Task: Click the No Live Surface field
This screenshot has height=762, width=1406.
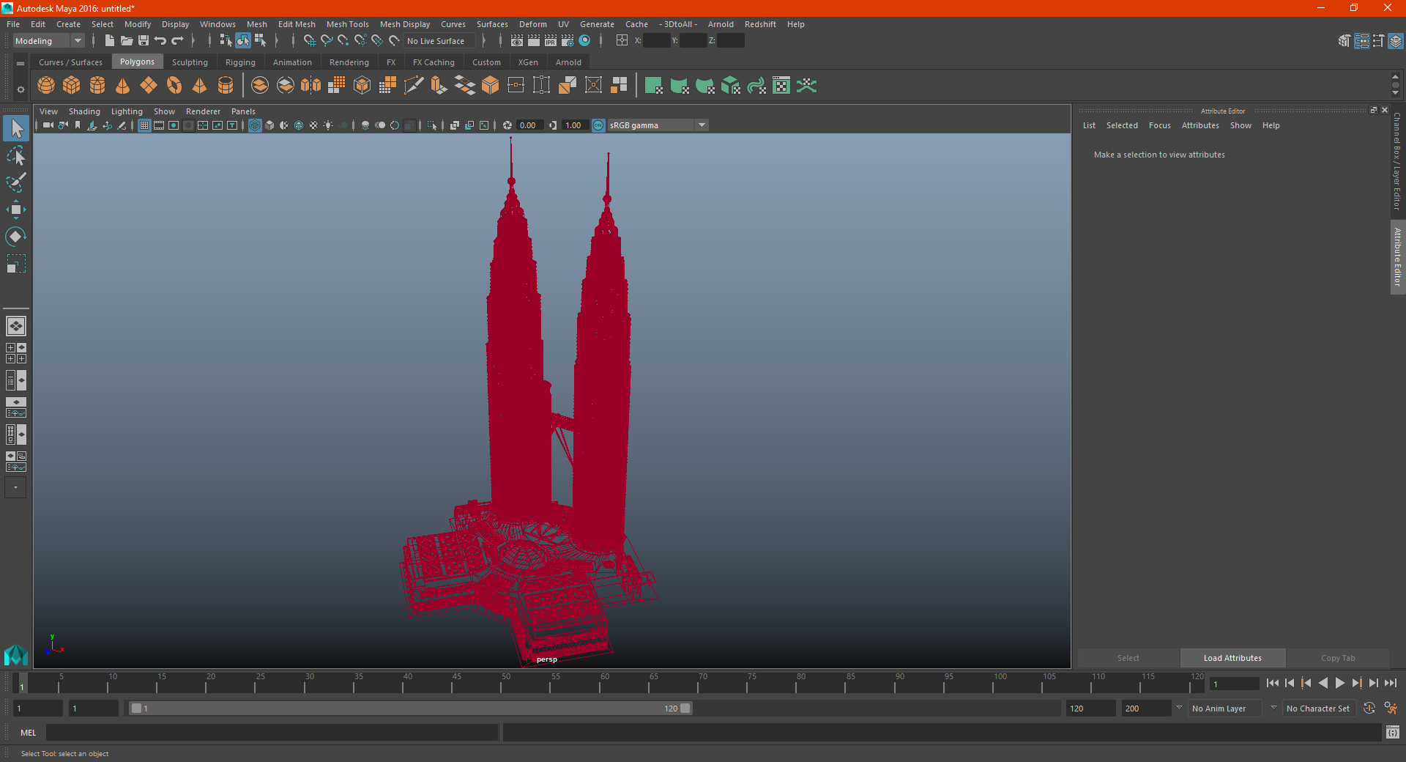Action: 439,41
